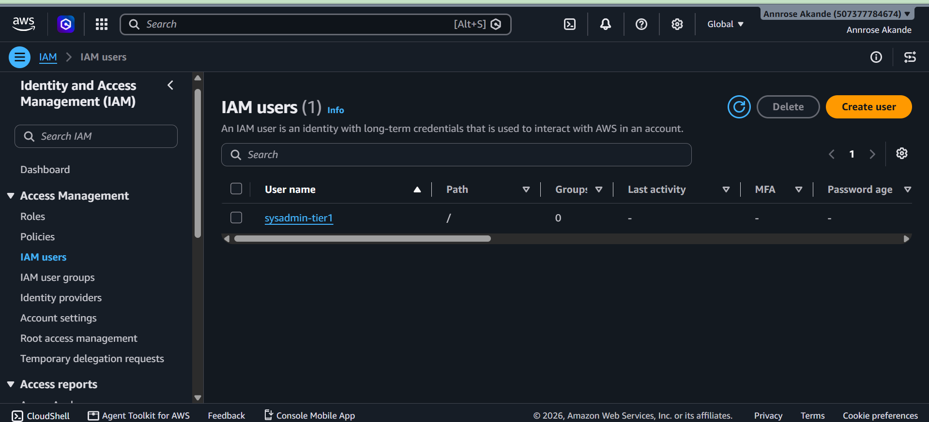The width and height of the screenshot is (929, 422).
Task: Open table preferences gear icon
Action: (x=902, y=154)
